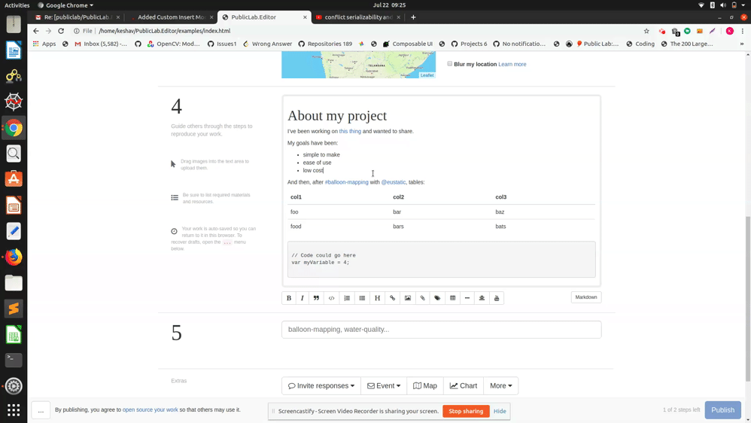
Task: Click the Chart button in Extras
Action: (x=463, y=385)
